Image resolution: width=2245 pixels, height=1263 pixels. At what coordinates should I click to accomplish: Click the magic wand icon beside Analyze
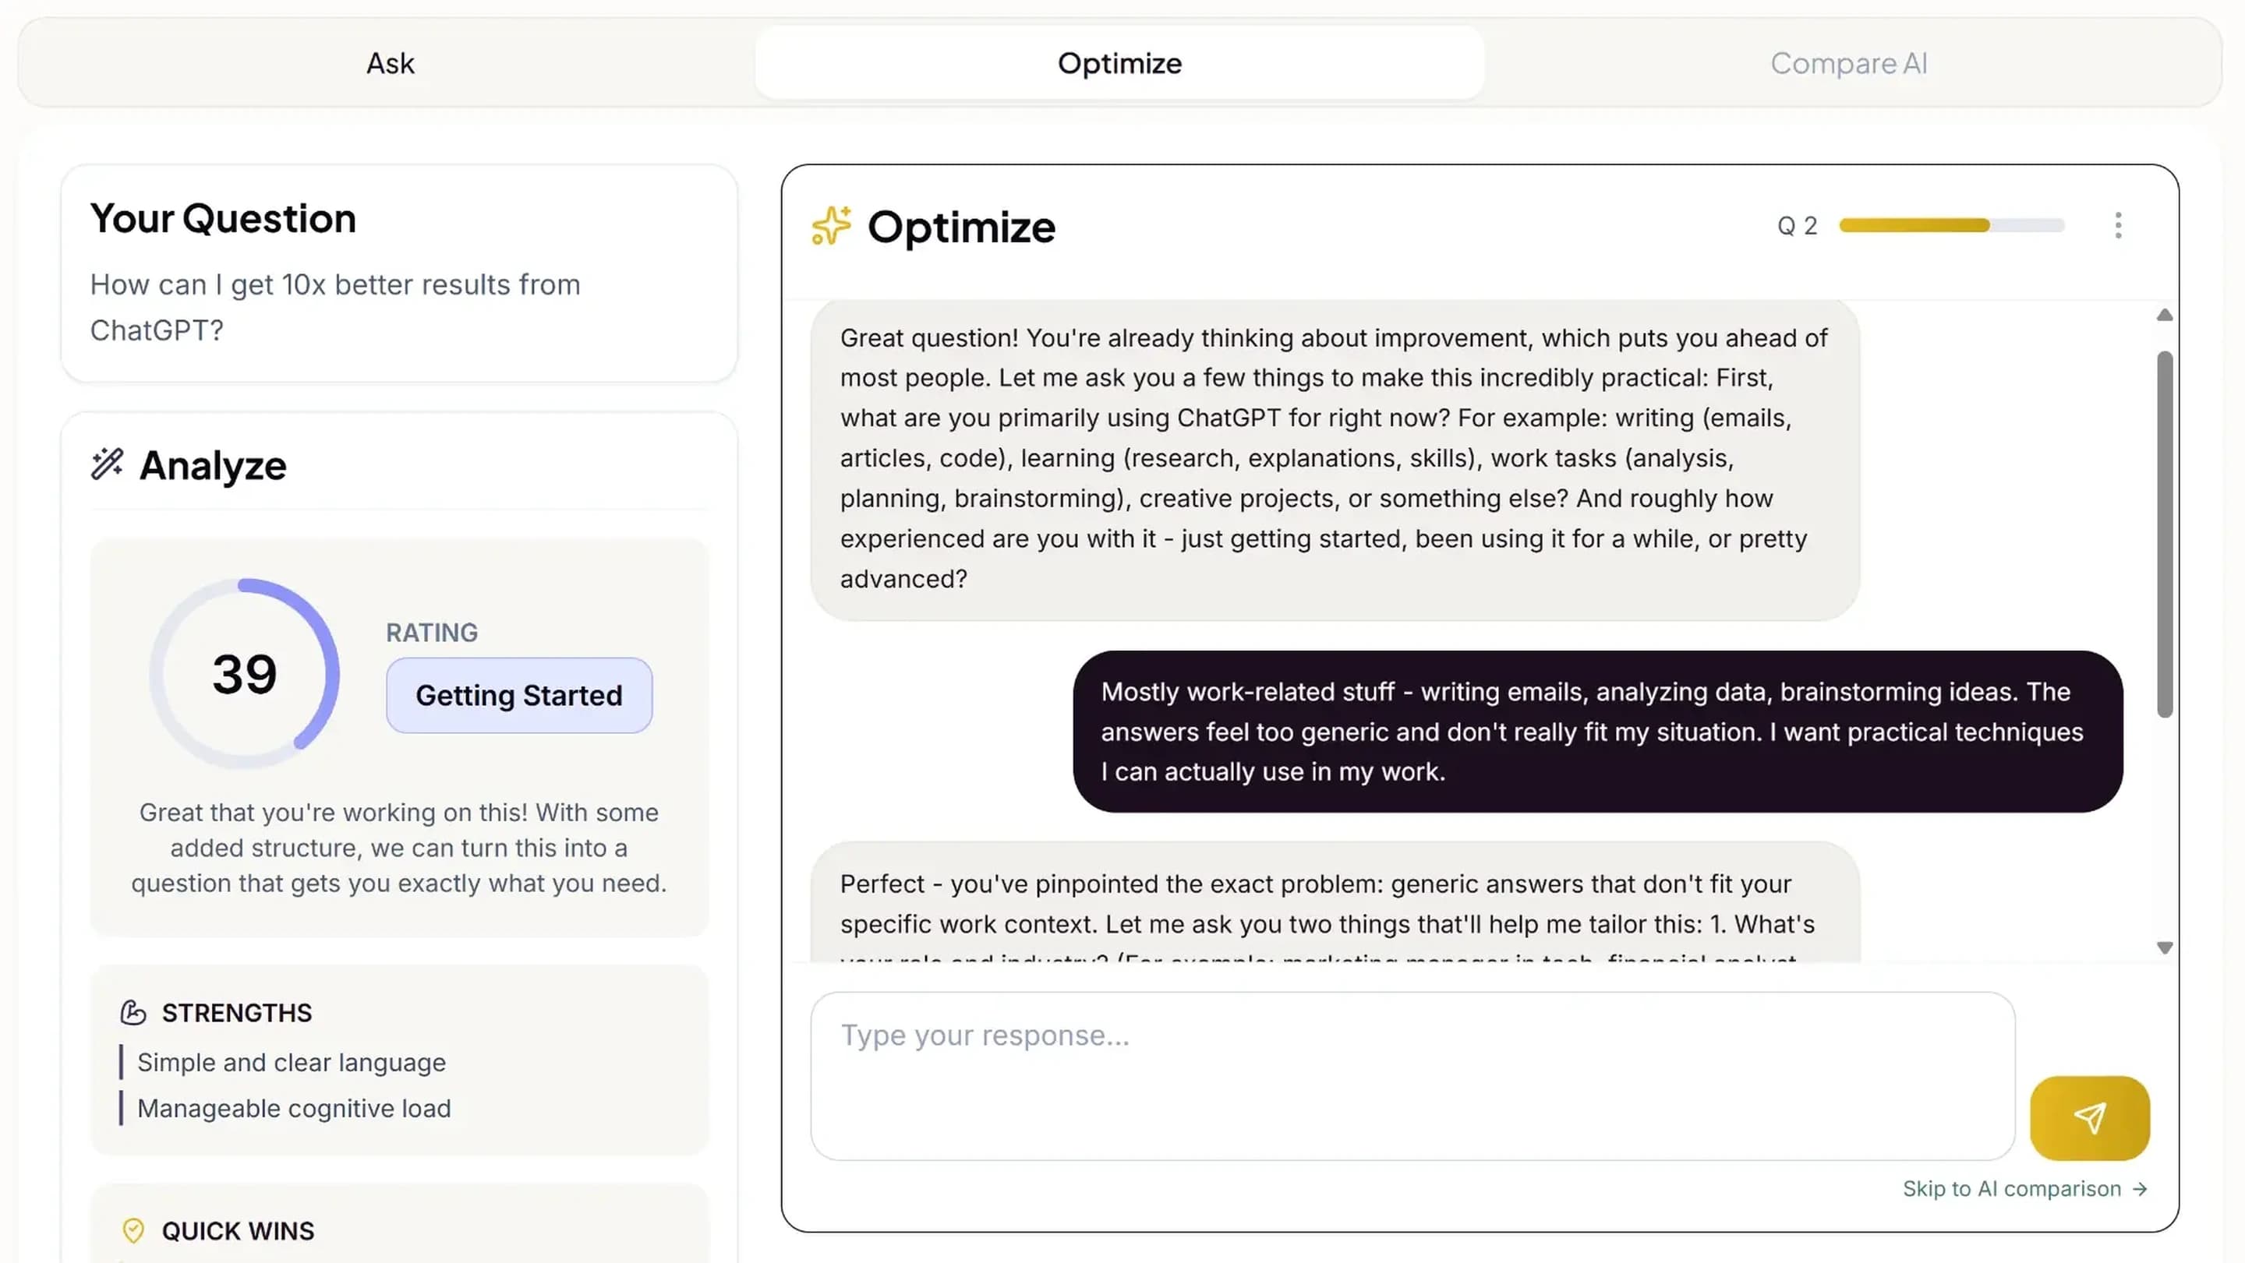coord(108,464)
